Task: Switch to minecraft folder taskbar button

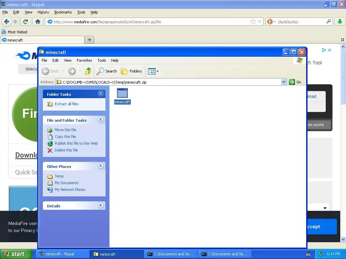Action: (117, 254)
